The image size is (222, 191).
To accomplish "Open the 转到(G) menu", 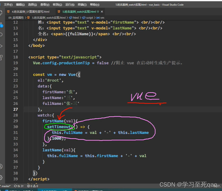I will [57, 5].
